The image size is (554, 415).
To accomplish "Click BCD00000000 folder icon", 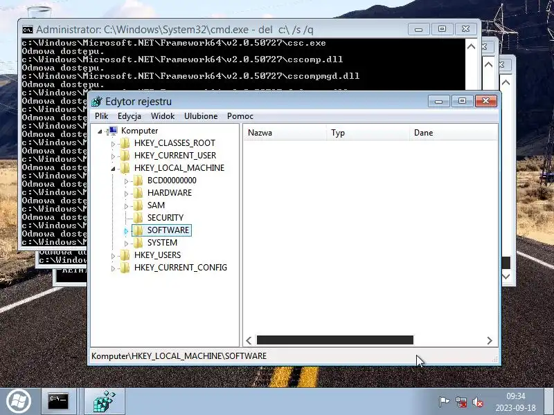I will click(x=138, y=181).
